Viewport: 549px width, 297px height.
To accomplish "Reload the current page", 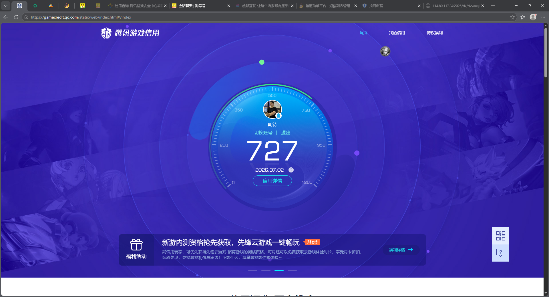I will (x=16, y=17).
